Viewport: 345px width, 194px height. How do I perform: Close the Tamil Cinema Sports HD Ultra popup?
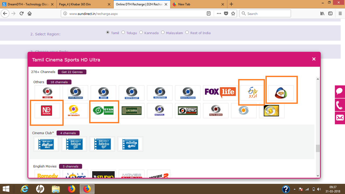314,59
